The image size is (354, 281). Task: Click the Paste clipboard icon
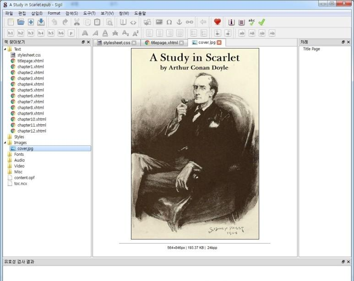[x=97, y=22]
